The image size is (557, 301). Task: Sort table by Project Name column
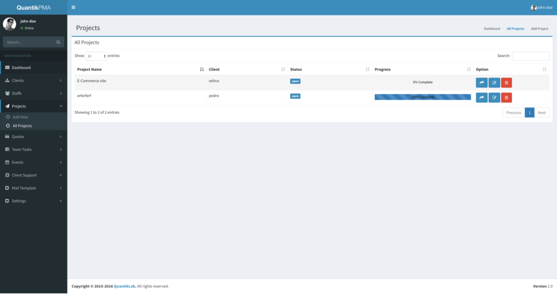click(x=140, y=69)
